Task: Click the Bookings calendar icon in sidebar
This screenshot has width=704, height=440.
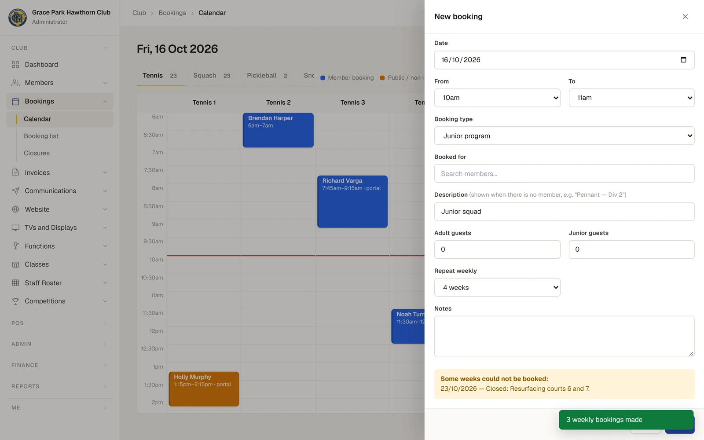Action: click(15, 101)
